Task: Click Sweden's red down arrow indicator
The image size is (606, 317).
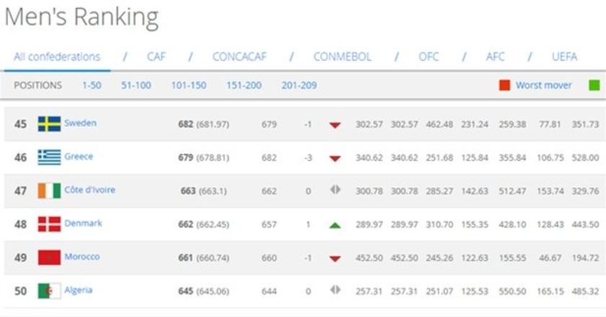Action: (335, 125)
